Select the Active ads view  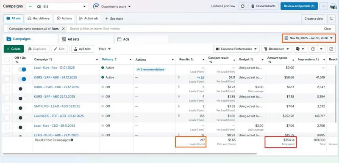pyautogui.click(x=89, y=19)
